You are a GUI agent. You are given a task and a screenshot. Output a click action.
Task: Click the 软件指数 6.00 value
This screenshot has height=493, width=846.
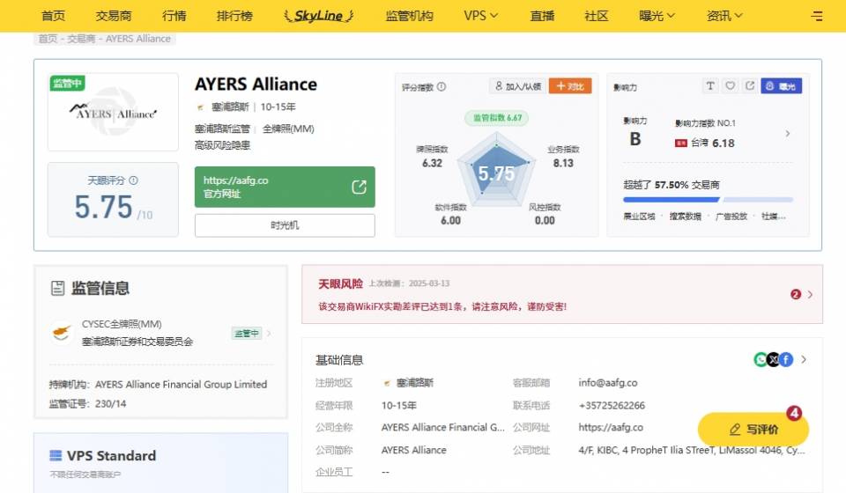pos(450,220)
